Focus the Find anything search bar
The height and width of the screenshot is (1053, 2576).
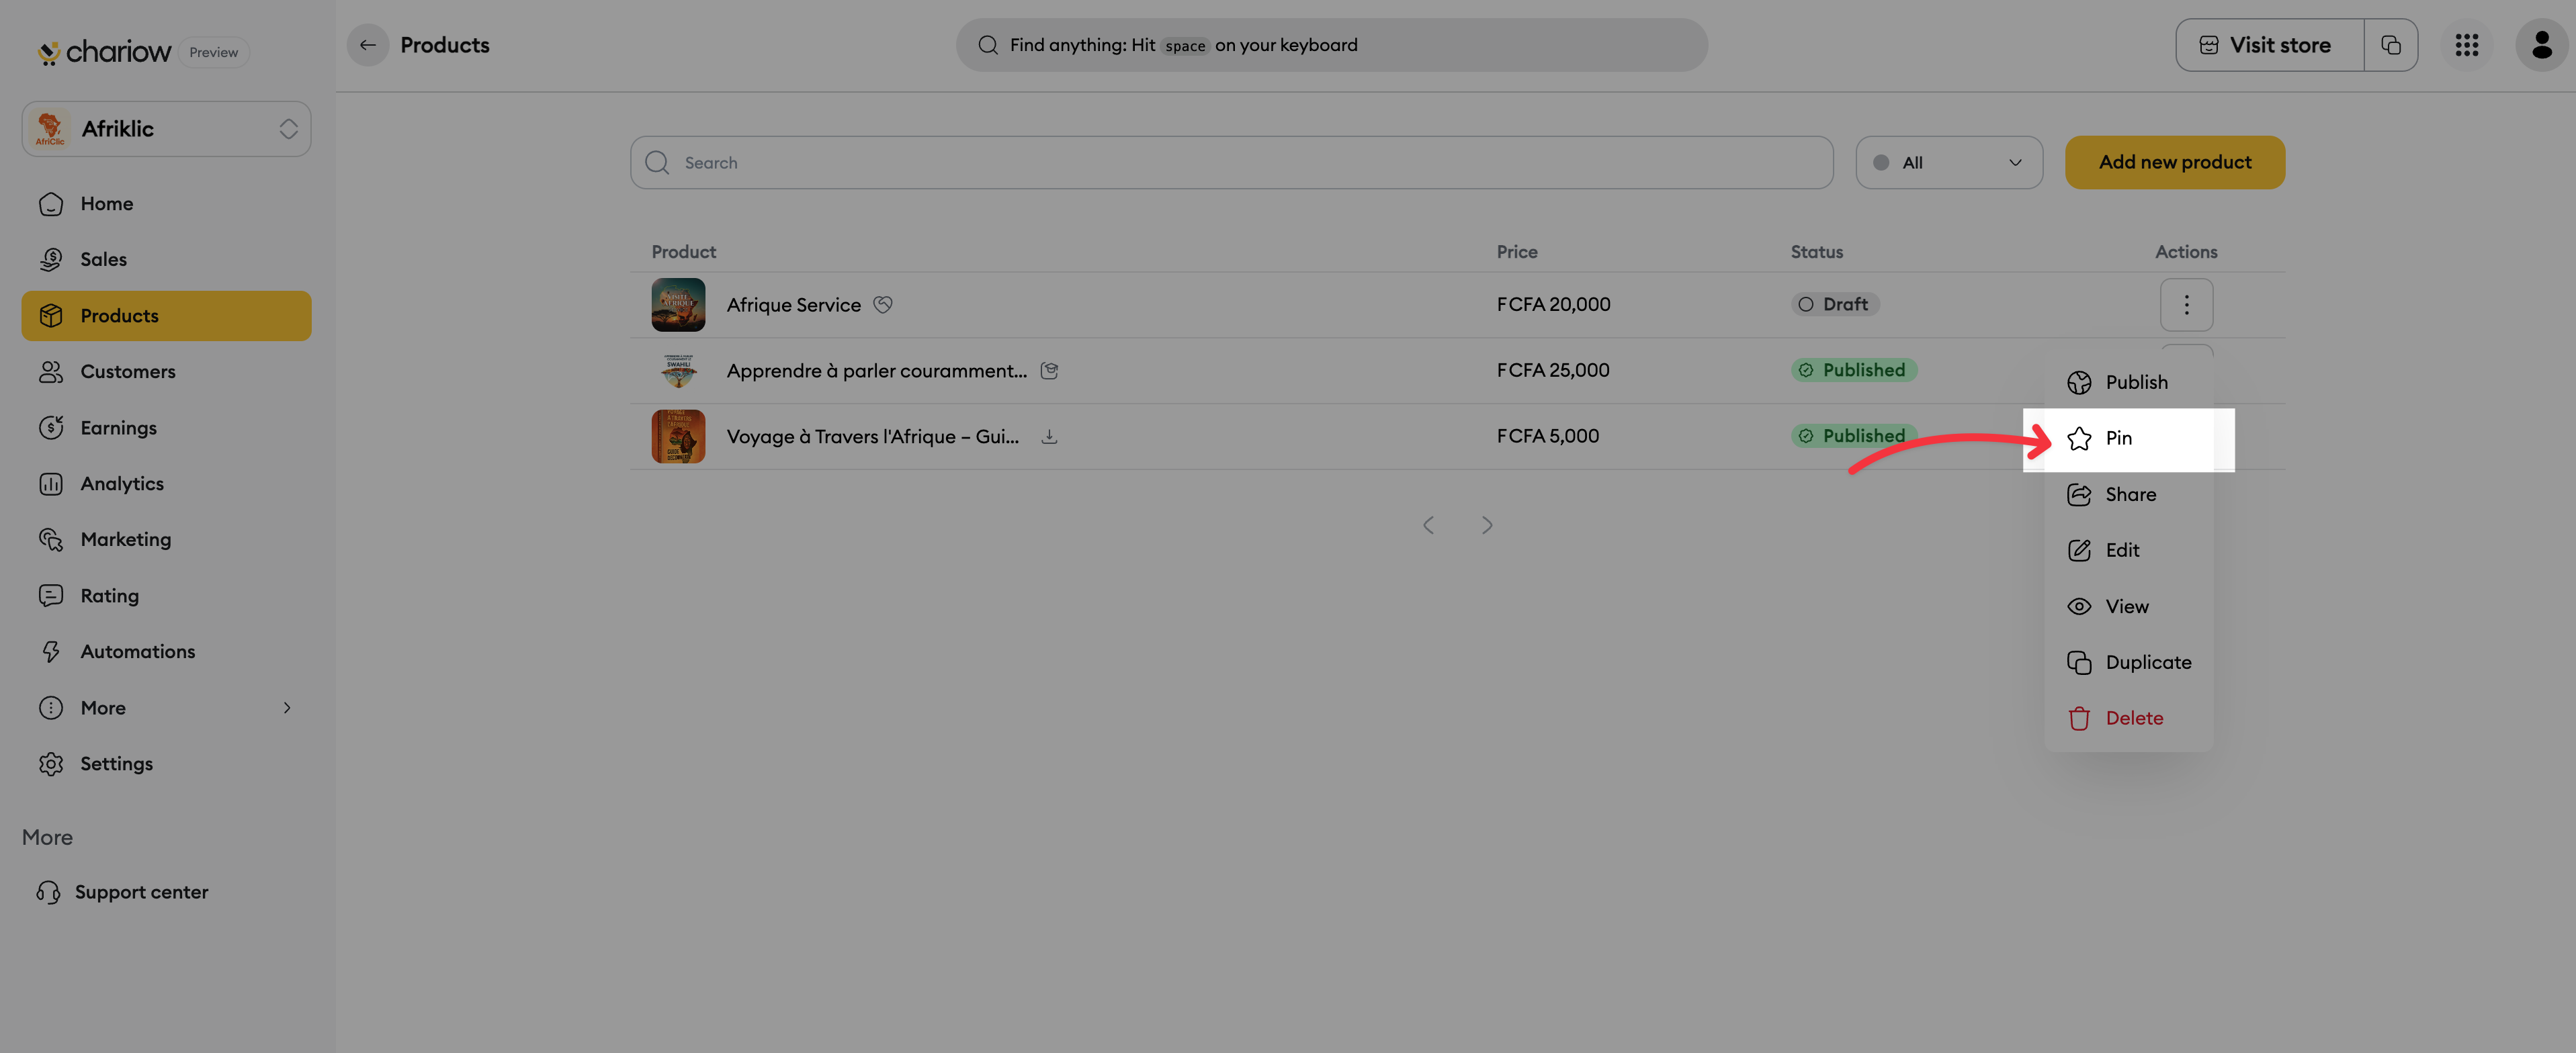1331,45
